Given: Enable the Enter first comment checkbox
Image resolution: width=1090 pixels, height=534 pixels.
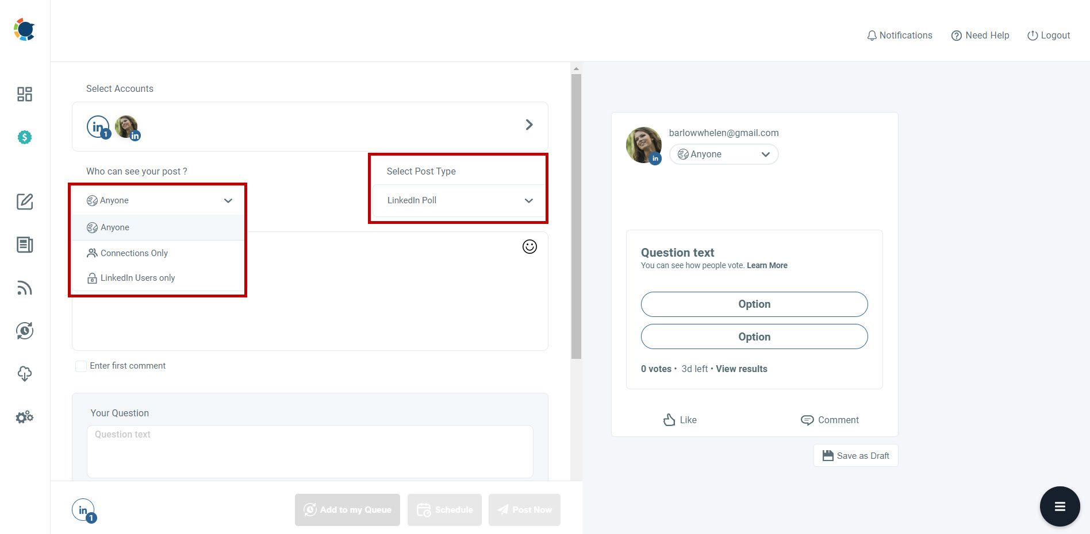Looking at the screenshot, I should pos(80,366).
